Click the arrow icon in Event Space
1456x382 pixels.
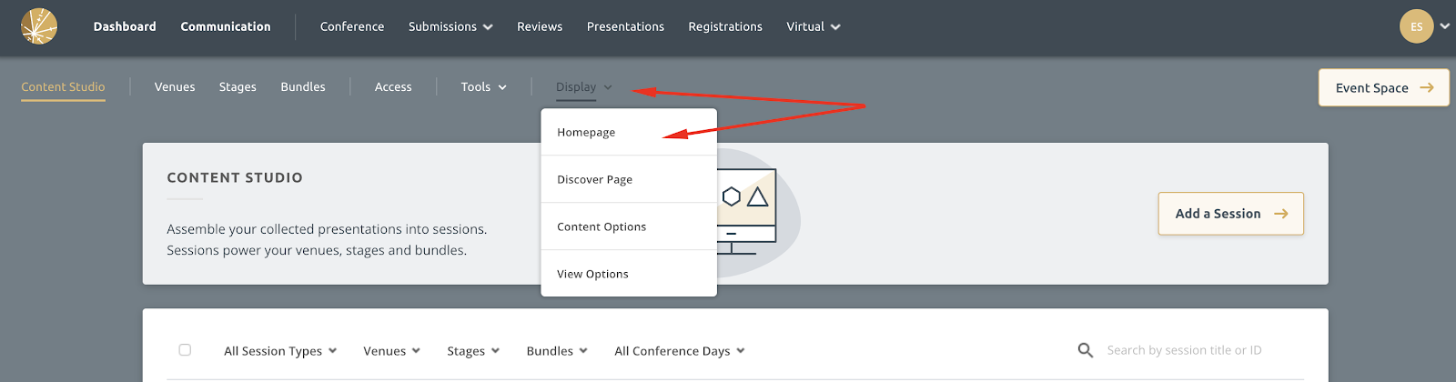point(1427,87)
